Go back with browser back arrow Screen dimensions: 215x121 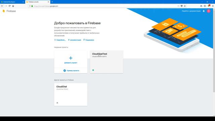pos(2,6)
